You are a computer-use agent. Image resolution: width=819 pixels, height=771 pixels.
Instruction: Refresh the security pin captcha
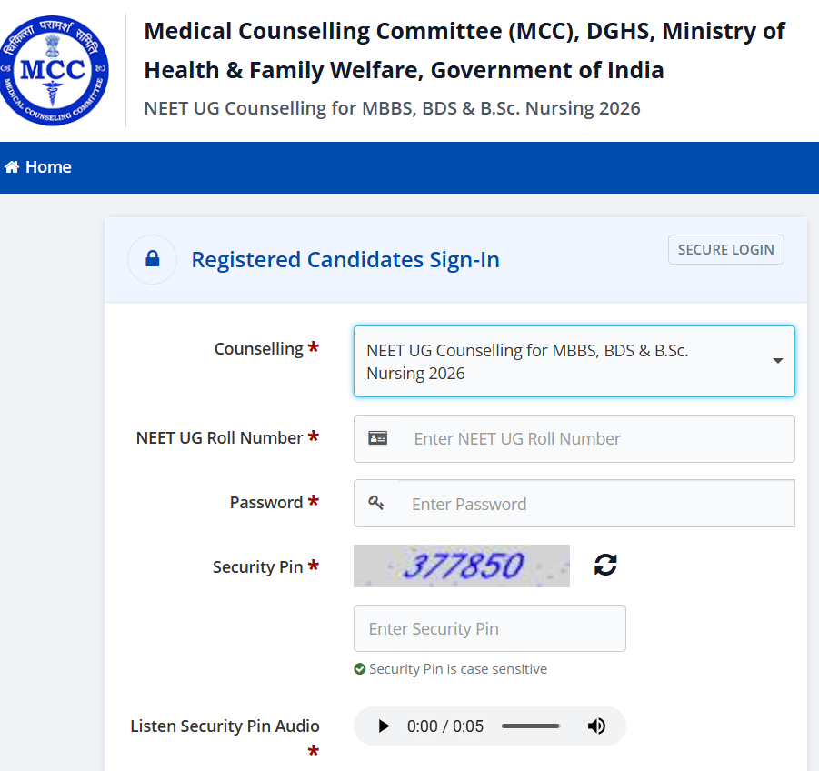click(605, 565)
